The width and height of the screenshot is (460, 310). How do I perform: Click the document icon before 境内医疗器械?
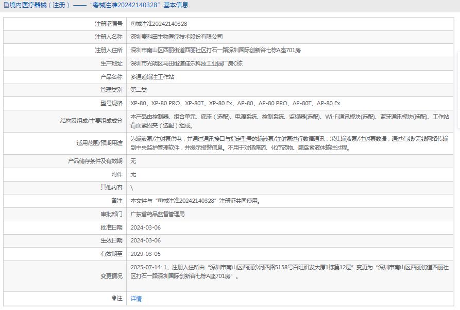(x=6, y=5)
